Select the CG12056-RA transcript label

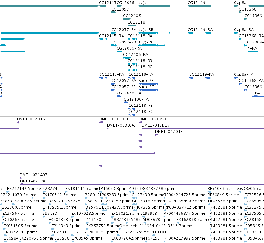129,48
